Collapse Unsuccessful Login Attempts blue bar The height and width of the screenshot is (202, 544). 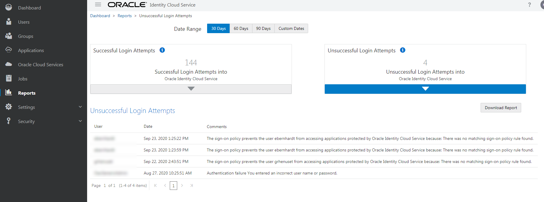click(425, 89)
